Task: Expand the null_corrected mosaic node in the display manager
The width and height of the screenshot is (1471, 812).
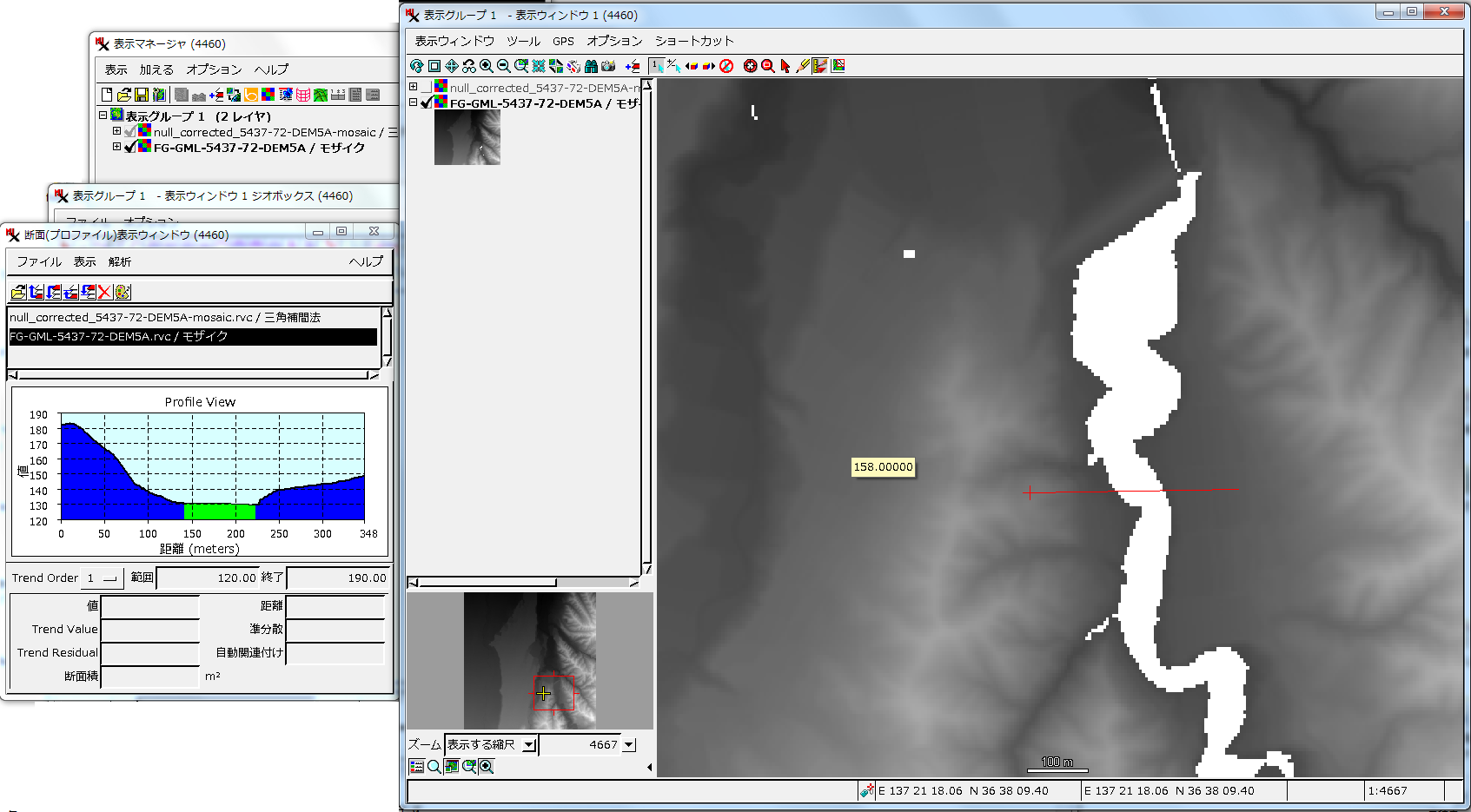Action: 116,131
